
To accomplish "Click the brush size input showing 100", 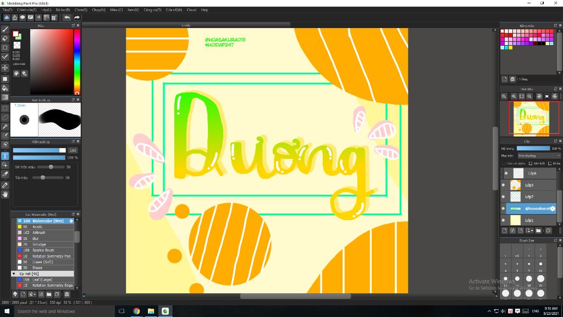I will click(x=73, y=151).
